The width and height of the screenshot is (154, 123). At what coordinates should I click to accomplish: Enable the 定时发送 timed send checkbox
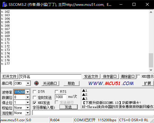coord(35,98)
